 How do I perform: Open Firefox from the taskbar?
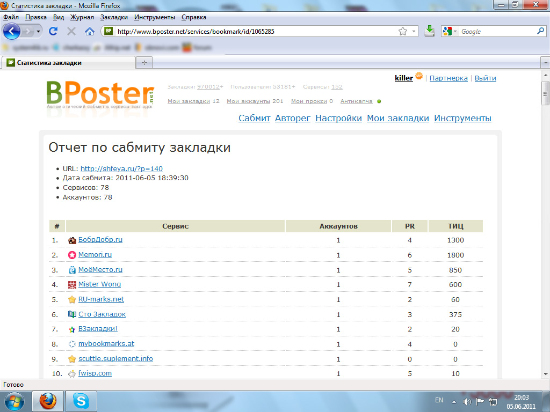(48, 401)
